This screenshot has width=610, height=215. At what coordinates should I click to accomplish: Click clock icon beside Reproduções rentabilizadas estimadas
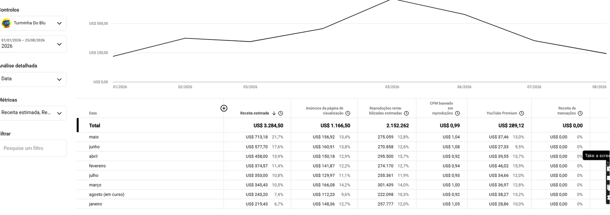(406, 113)
